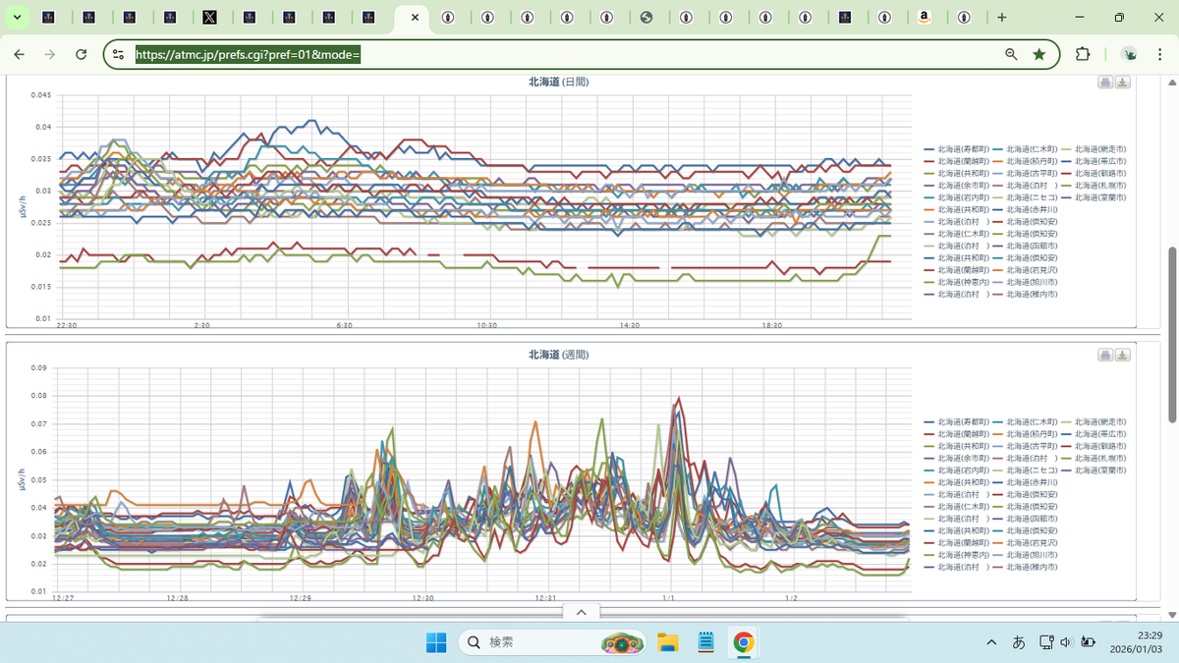Download the daily Hokkaido chart

point(1122,83)
